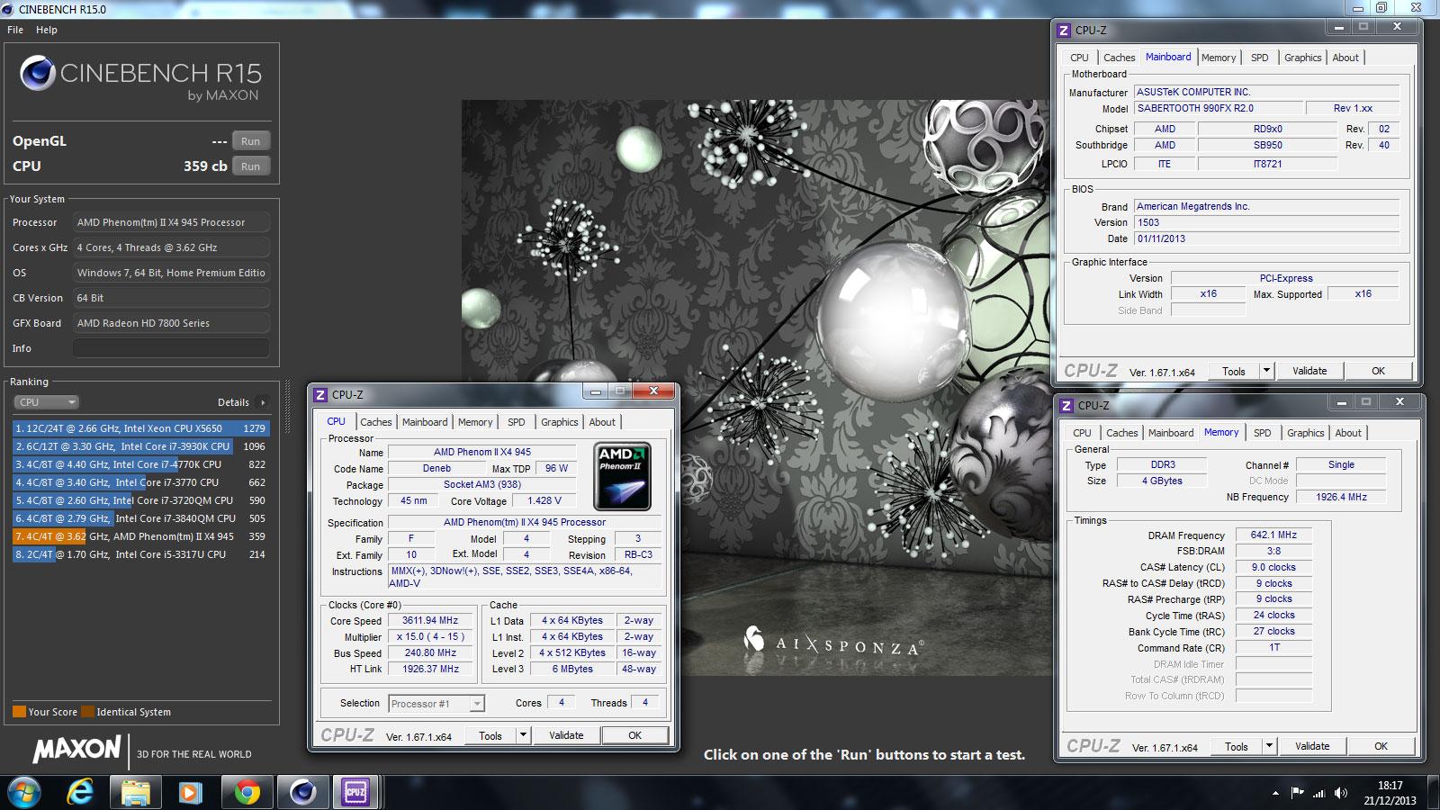This screenshot has height=810, width=1440.
Task: Launch Internet Explorer from taskbar
Action: pyautogui.click(x=81, y=792)
